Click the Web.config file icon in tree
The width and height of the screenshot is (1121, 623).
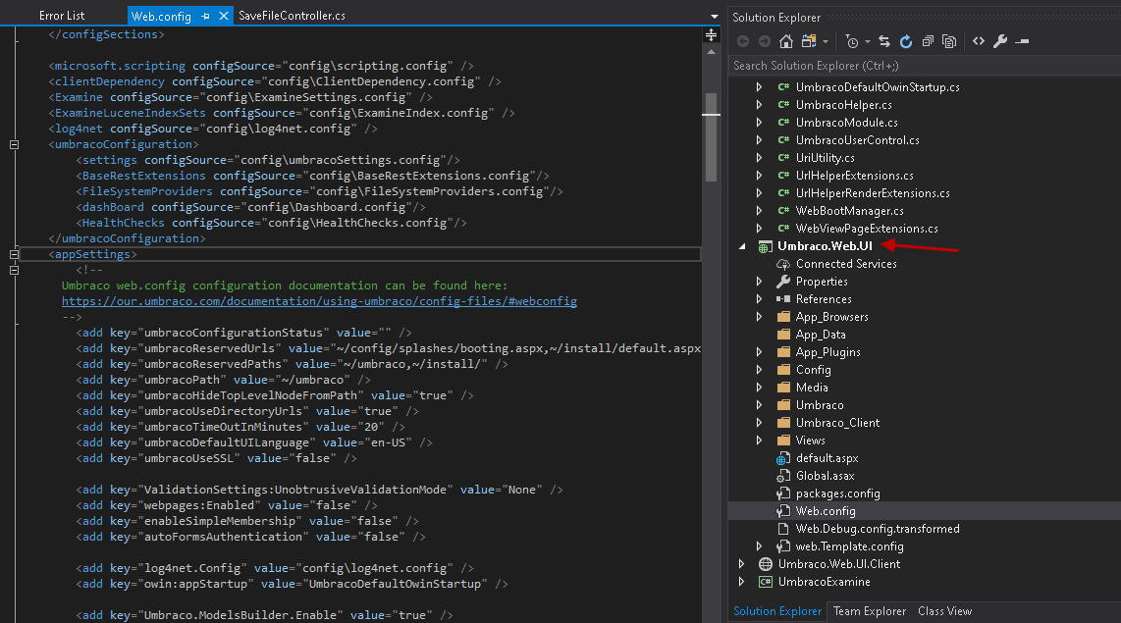tap(783, 511)
